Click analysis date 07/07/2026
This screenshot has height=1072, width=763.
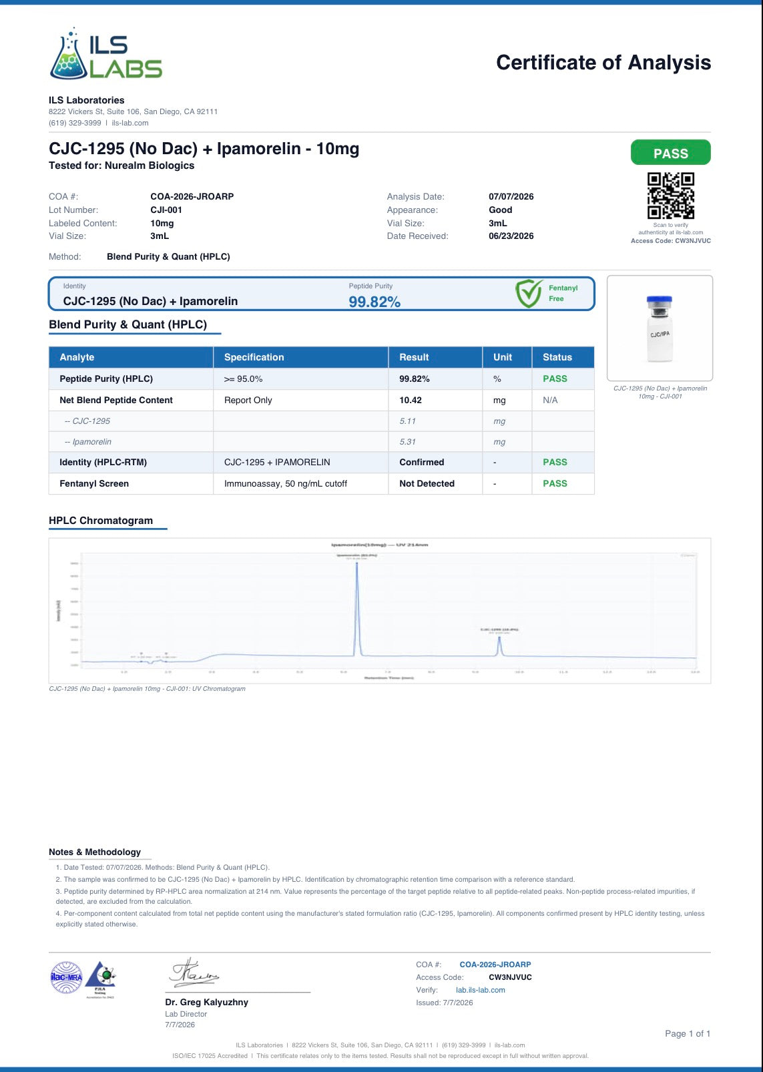[511, 197]
